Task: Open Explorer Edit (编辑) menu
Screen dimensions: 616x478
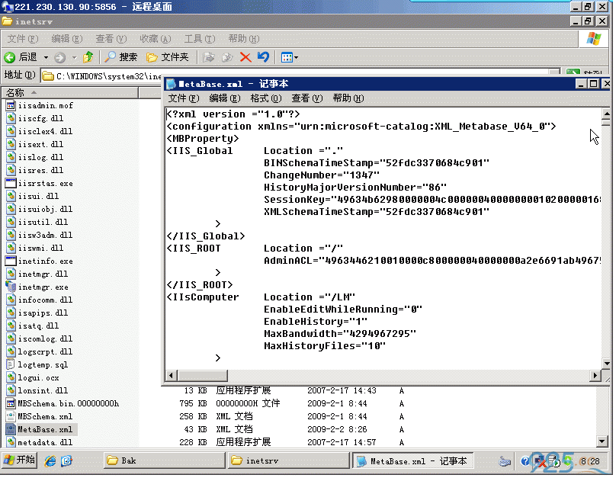Action: [x=67, y=39]
